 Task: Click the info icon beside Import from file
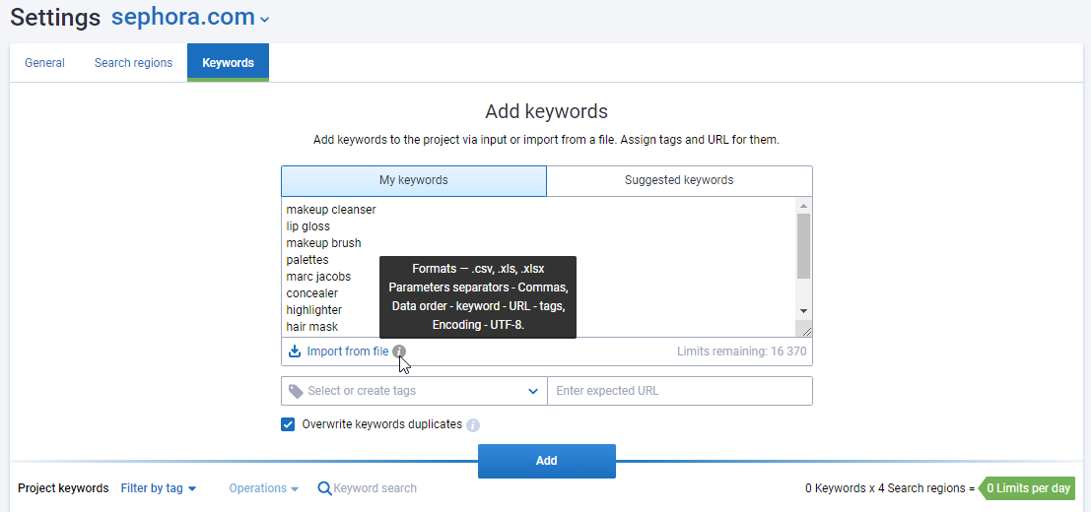pyautogui.click(x=399, y=352)
